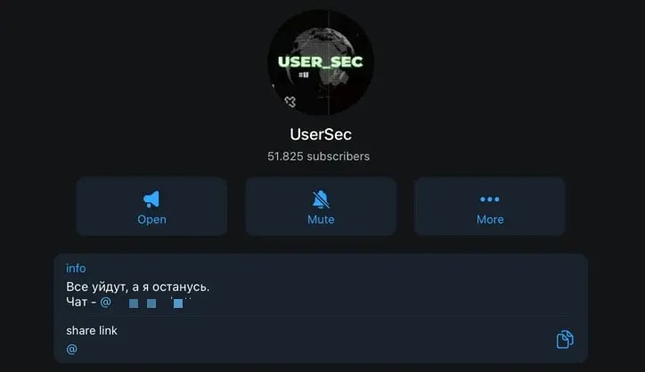This screenshot has height=372, width=645.
Task: Click the green USER_SEC logo text
Action: 321,61
